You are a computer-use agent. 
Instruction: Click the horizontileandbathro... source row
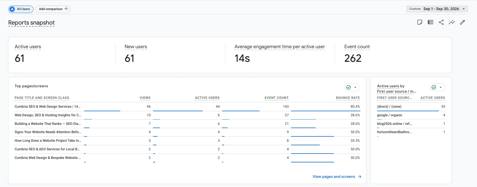point(411,132)
